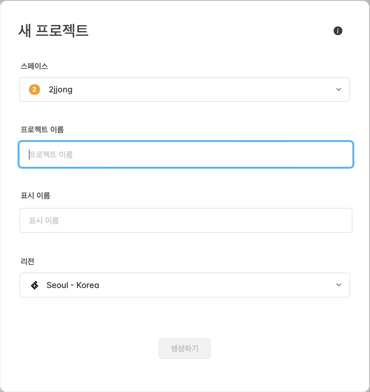Click the grey '프로젝트 이름' placeholder text
370x392 pixels.
(x=51, y=155)
